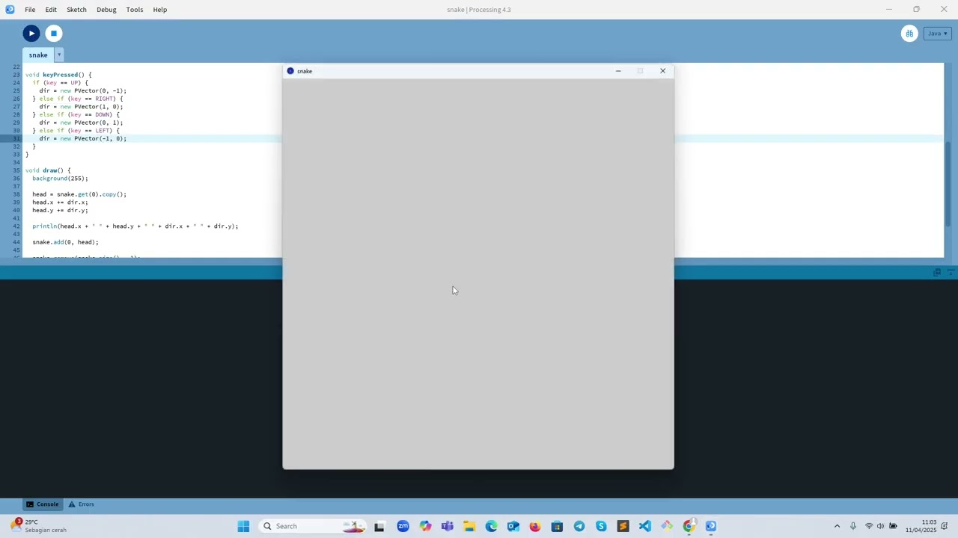958x538 pixels.
Task: Click line number 31 in gutter
Action: pos(16,139)
